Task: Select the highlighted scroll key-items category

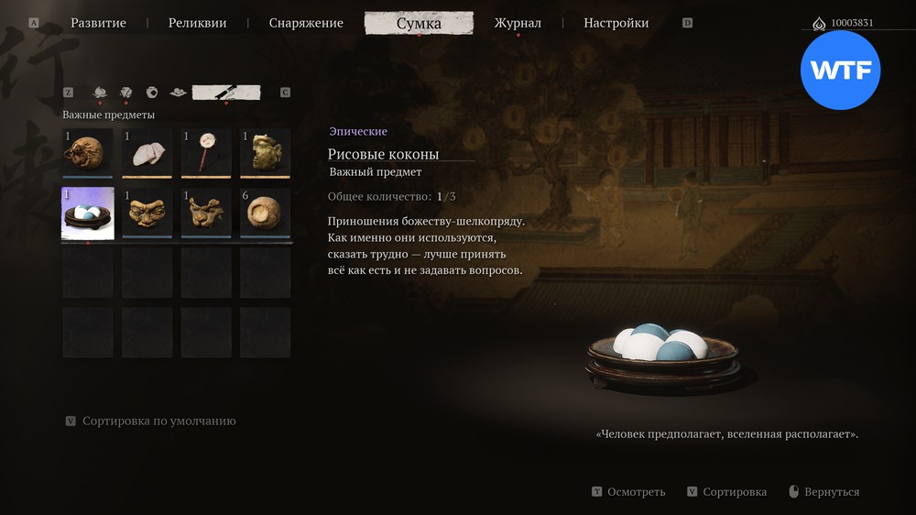Action: pyautogui.click(x=226, y=93)
